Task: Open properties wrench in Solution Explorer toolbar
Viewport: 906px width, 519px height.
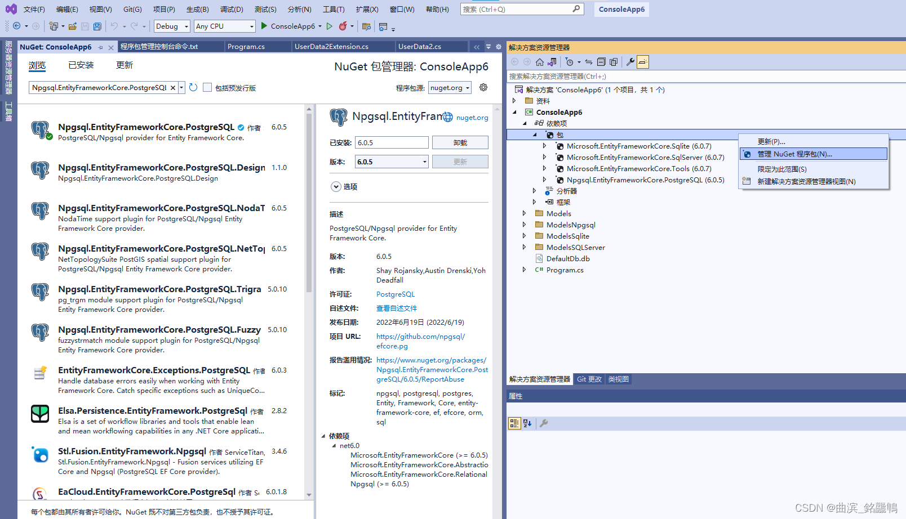Action: (x=630, y=62)
